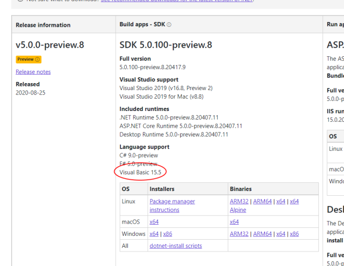
Task: Download Linux x64 binaries
Action: [281, 201]
